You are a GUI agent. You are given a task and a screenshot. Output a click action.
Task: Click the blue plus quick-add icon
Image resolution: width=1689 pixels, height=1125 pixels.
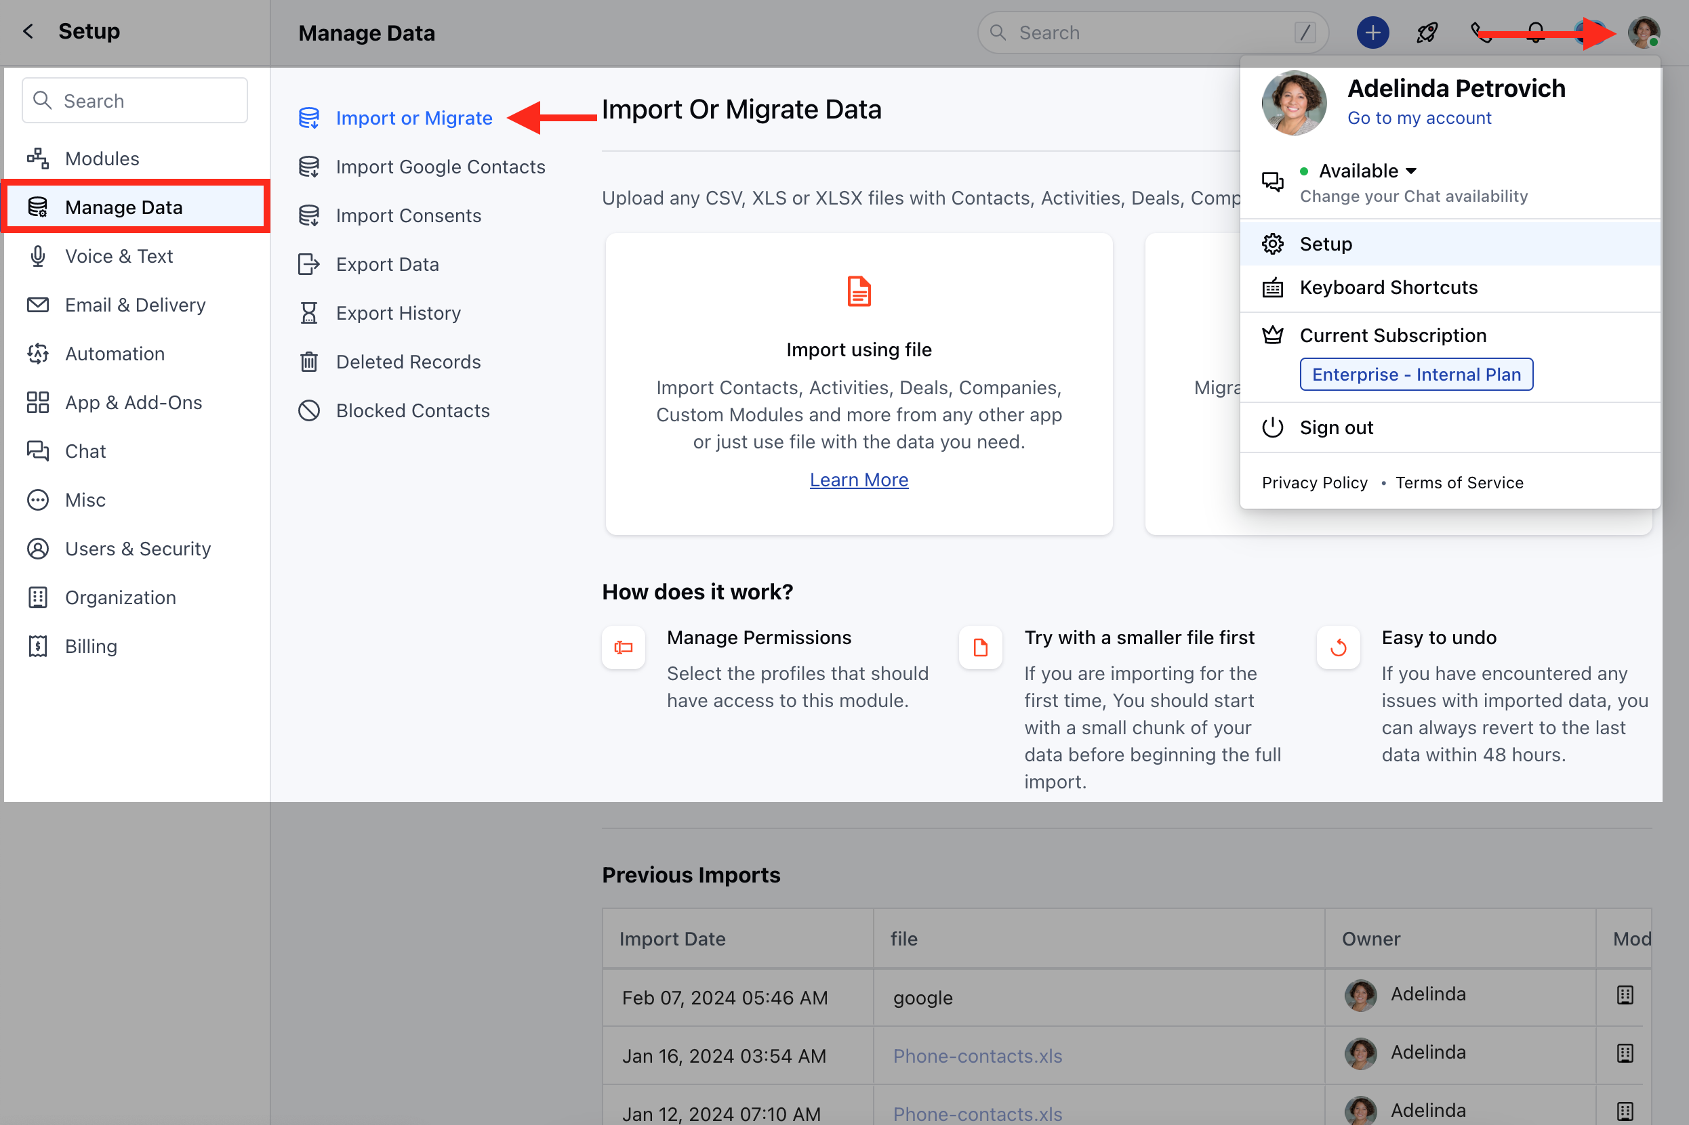coord(1372,33)
